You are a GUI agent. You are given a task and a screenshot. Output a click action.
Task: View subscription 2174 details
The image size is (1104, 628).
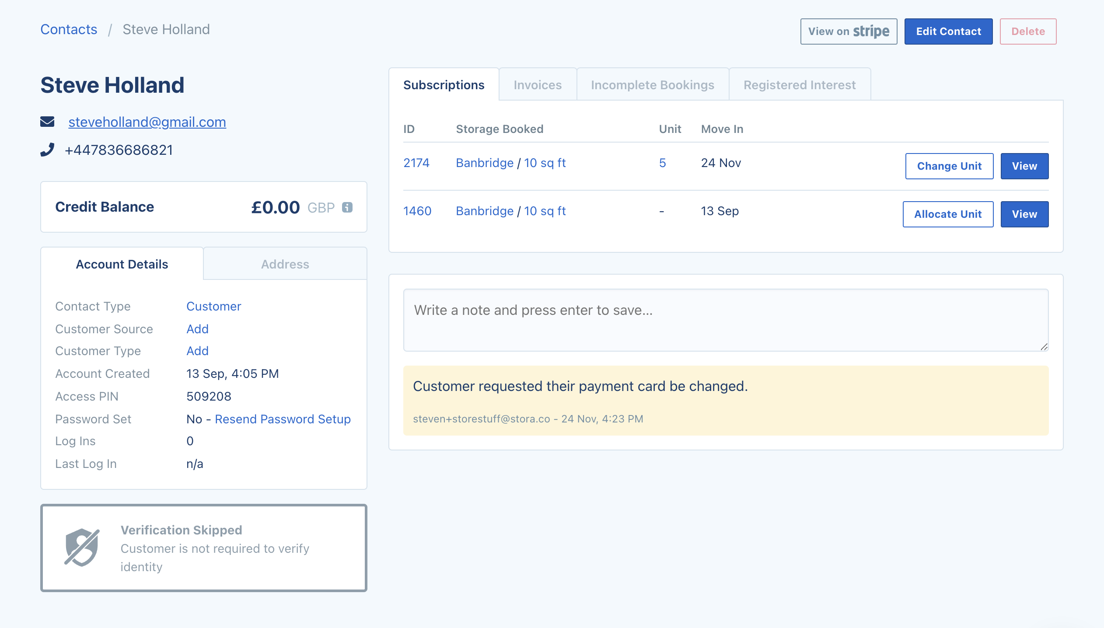pos(1024,166)
